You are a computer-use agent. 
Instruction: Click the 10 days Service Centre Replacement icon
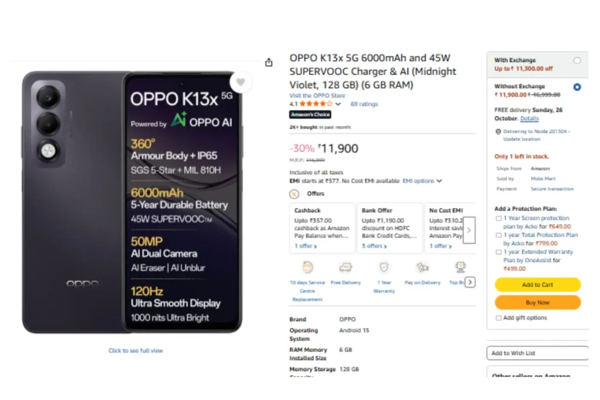click(x=307, y=268)
